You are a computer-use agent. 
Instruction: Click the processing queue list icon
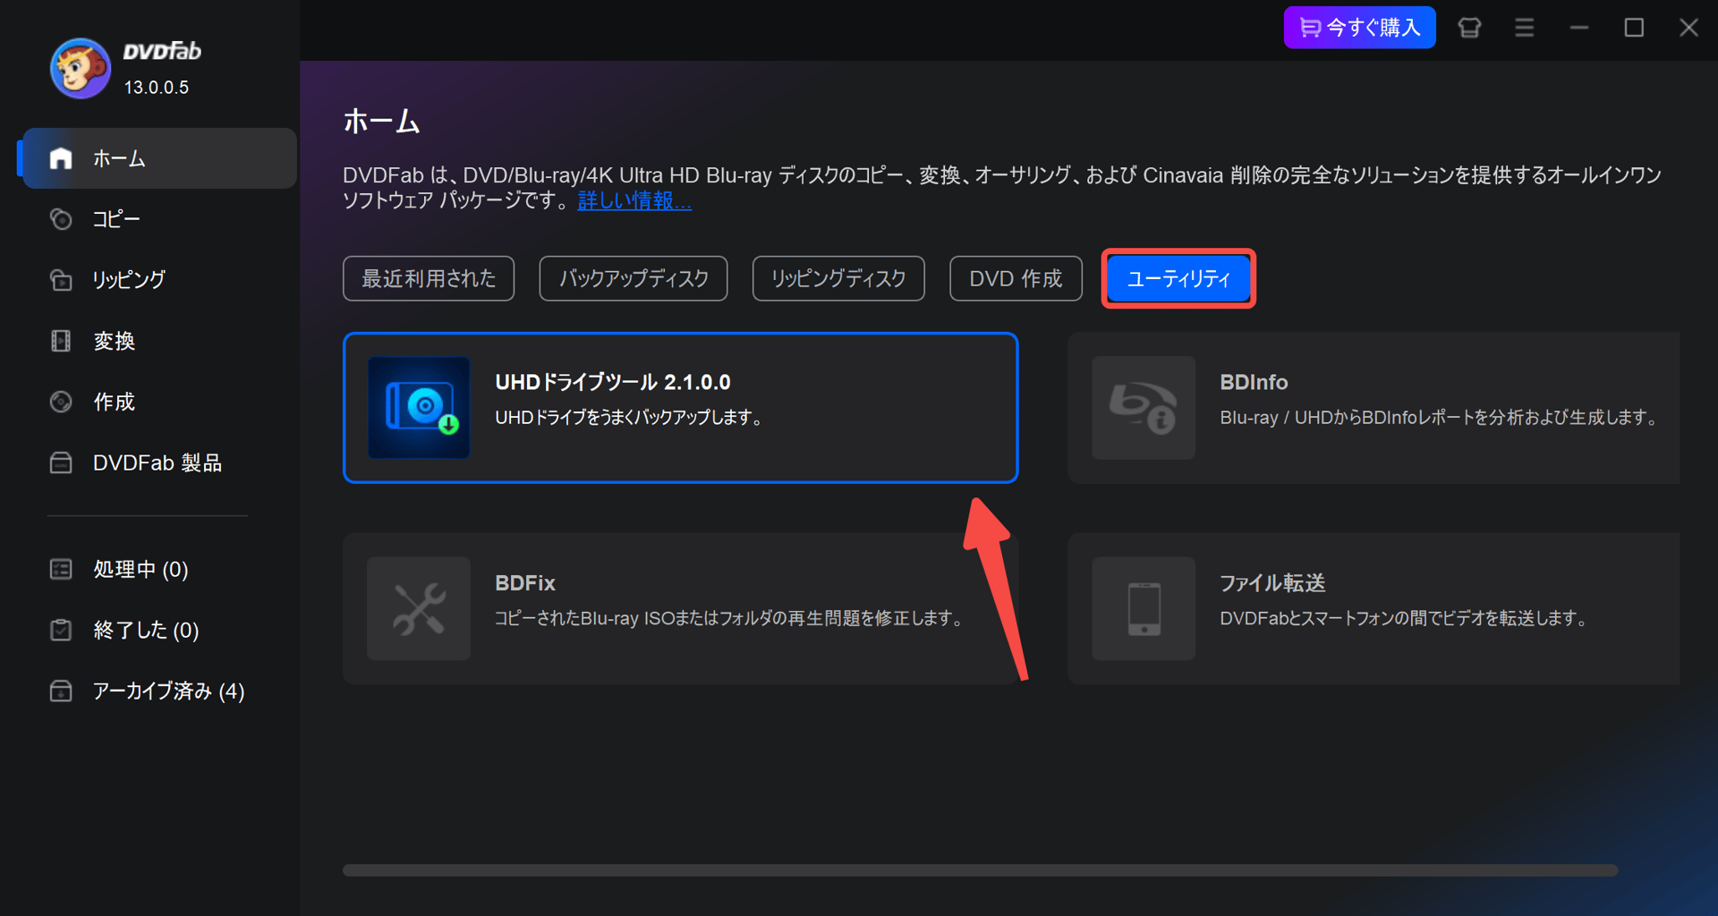[61, 569]
